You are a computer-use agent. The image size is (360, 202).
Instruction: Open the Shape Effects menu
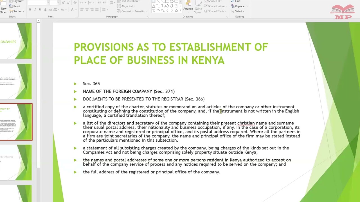point(215,11)
